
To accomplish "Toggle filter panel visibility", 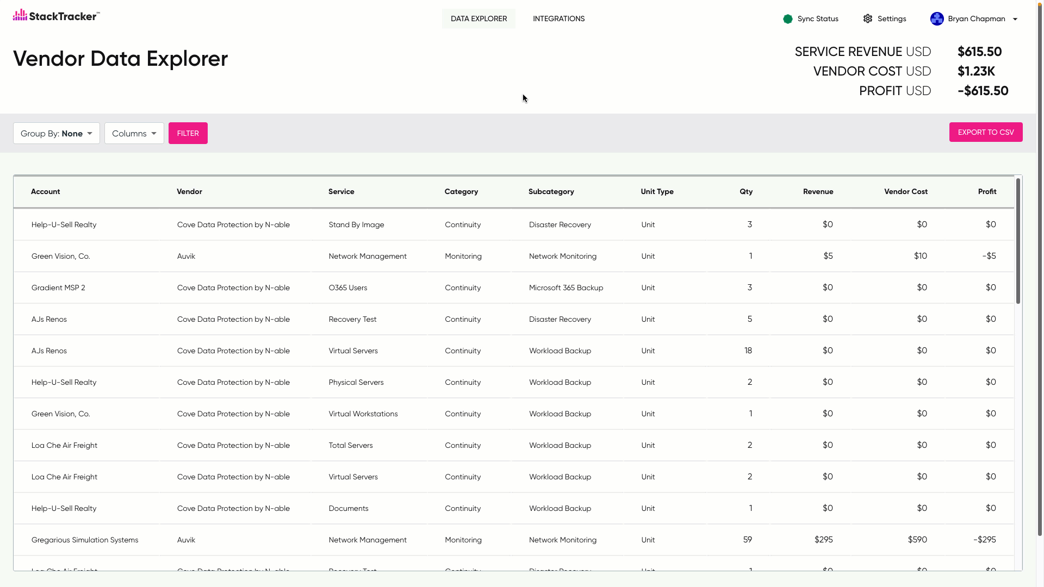I will pos(188,133).
